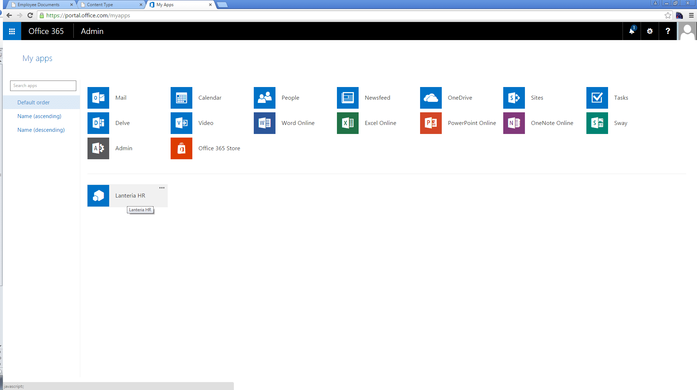The height and width of the screenshot is (390, 697).
Task: Open the Newsfeed app icon
Action: point(348,98)
